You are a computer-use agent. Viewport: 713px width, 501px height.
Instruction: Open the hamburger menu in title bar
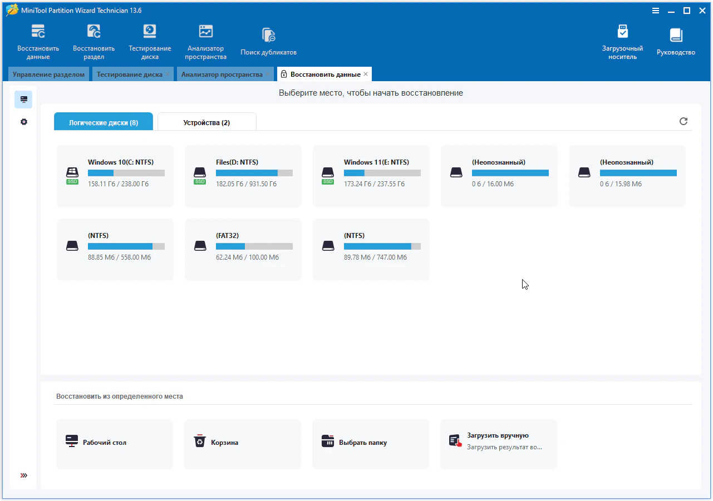[x=656, y=11]
